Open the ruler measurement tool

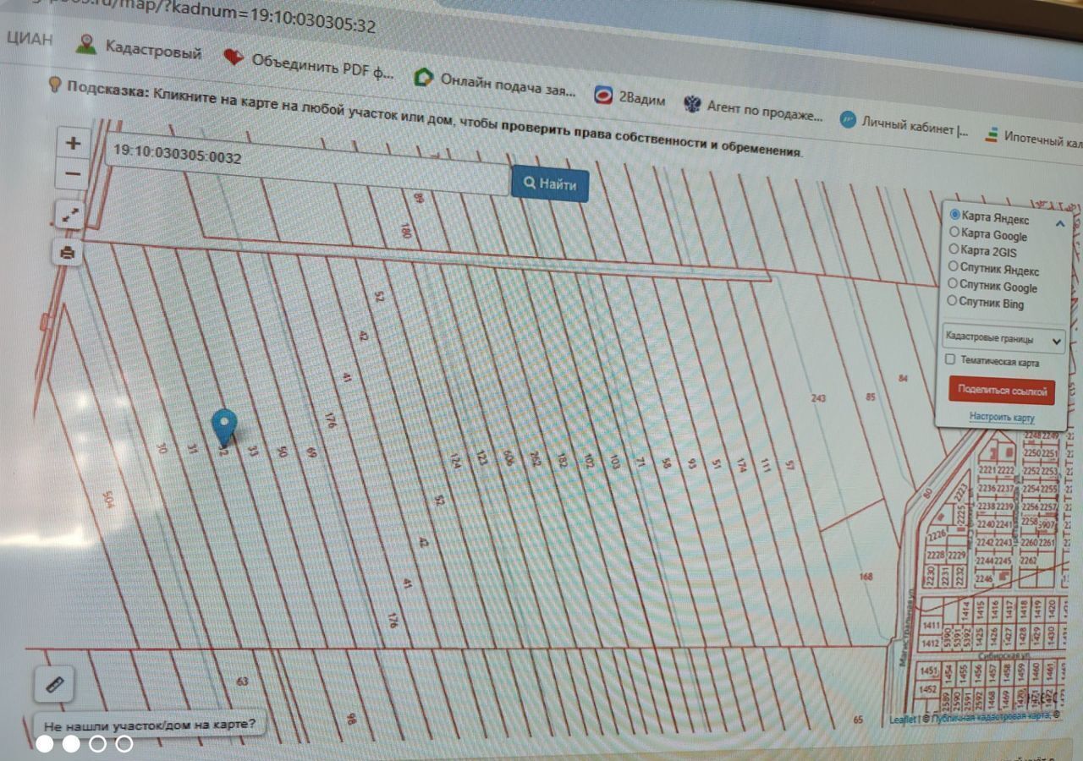54,684
